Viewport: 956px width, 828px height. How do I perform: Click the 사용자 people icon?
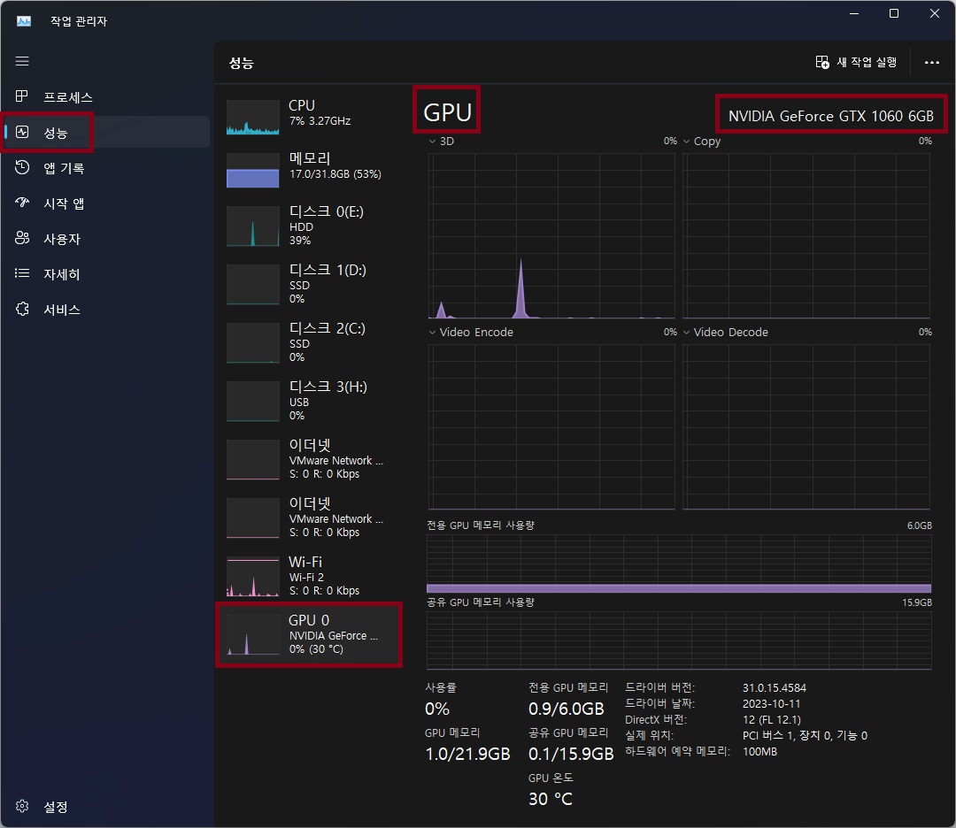point(22,238)
